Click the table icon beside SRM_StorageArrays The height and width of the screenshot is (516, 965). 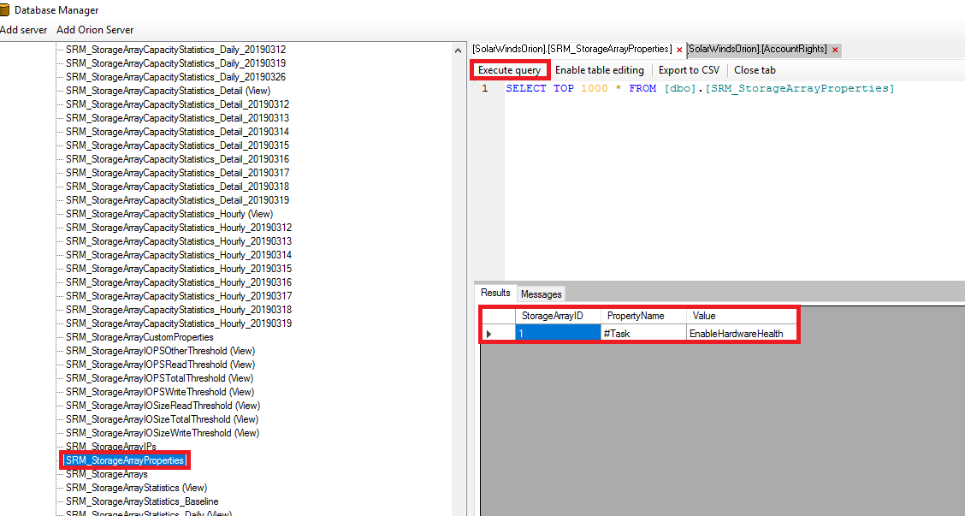[58, 473]
